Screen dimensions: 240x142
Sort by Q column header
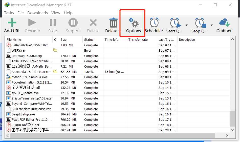coord(56,40)
